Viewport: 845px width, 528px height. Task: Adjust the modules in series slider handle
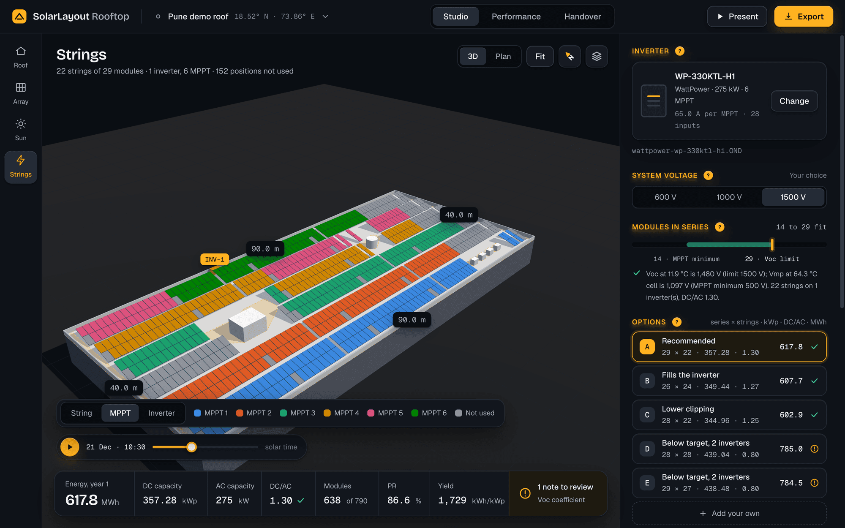772,245
